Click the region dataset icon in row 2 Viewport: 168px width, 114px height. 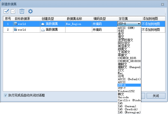(x=43, y=30)
